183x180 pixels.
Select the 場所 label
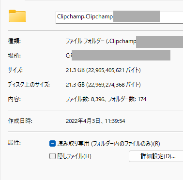click(x=15, y=56)
